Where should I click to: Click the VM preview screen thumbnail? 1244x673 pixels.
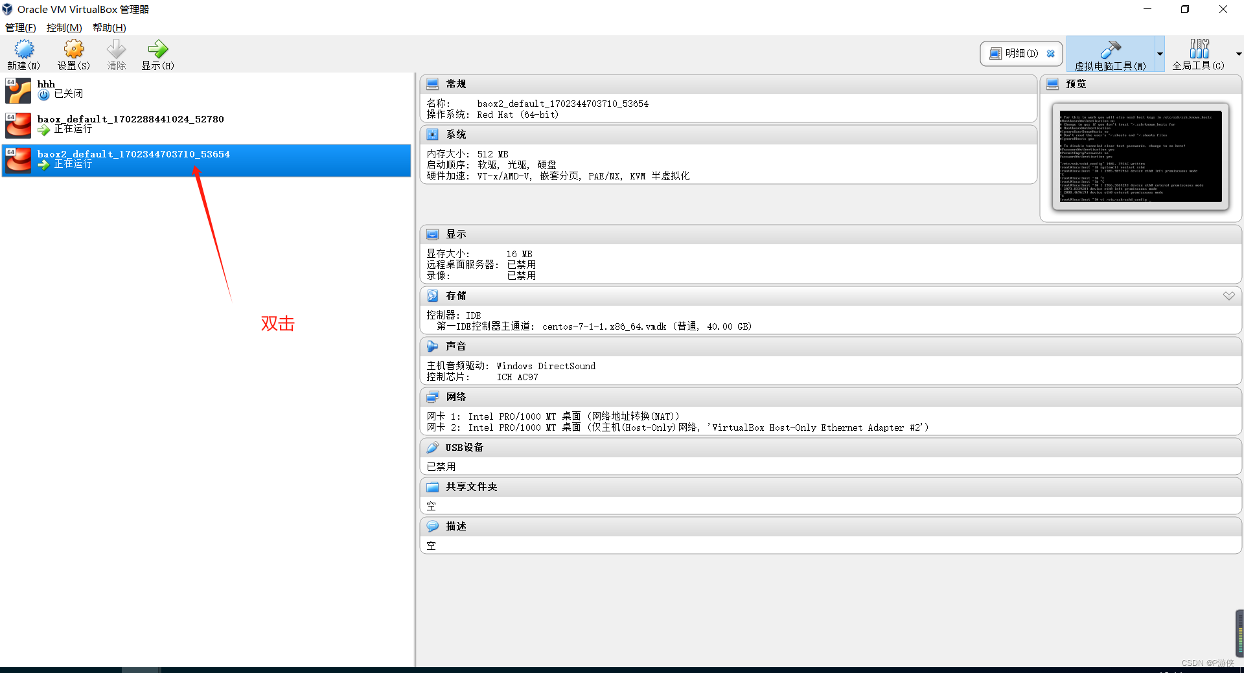[1141, 156]
